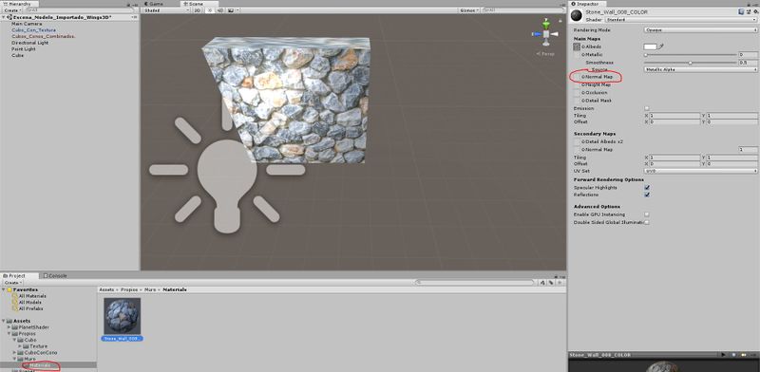The image size is (760, 372).
Task: Open the Shader Standard dropdown
Action: pyautogui.click(x=680, y=20)
